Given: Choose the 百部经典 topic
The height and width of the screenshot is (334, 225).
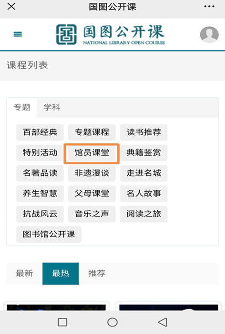Looking at the screenshot, I should tap(40, 132).
